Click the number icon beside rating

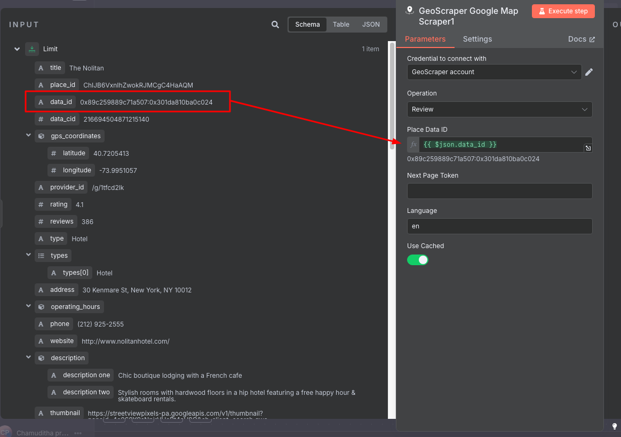pyautogui.click(x=41, y=204)
